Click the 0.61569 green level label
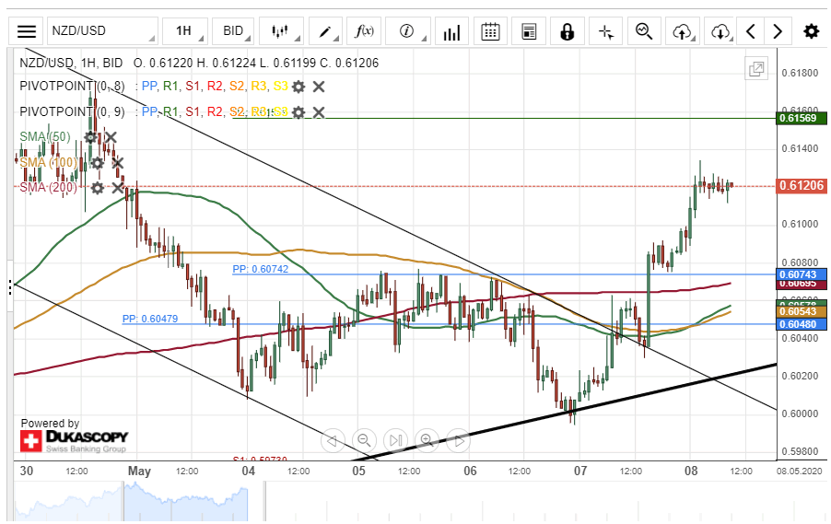This screenshot has height=524, width=831. coord(802,118)
